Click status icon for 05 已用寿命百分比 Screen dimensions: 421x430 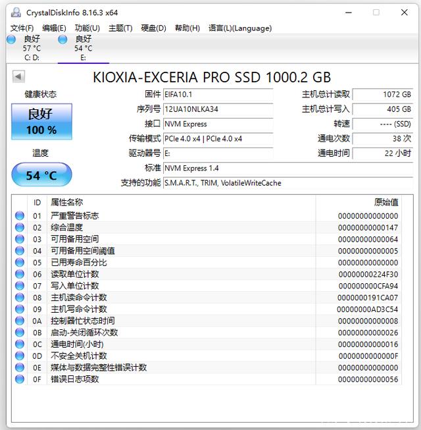point(20,263)
